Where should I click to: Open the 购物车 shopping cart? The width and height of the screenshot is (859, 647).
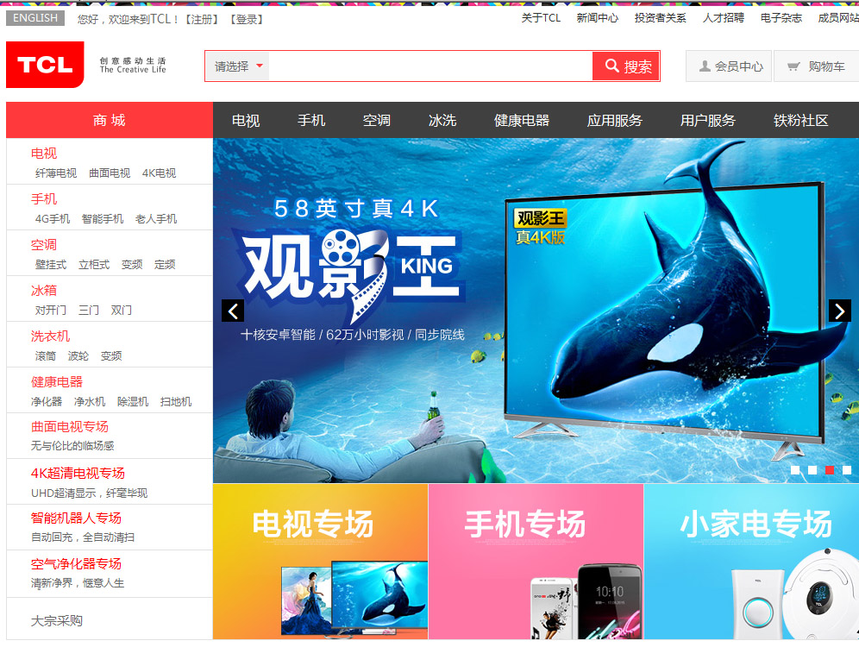click(x=816, y=66)
